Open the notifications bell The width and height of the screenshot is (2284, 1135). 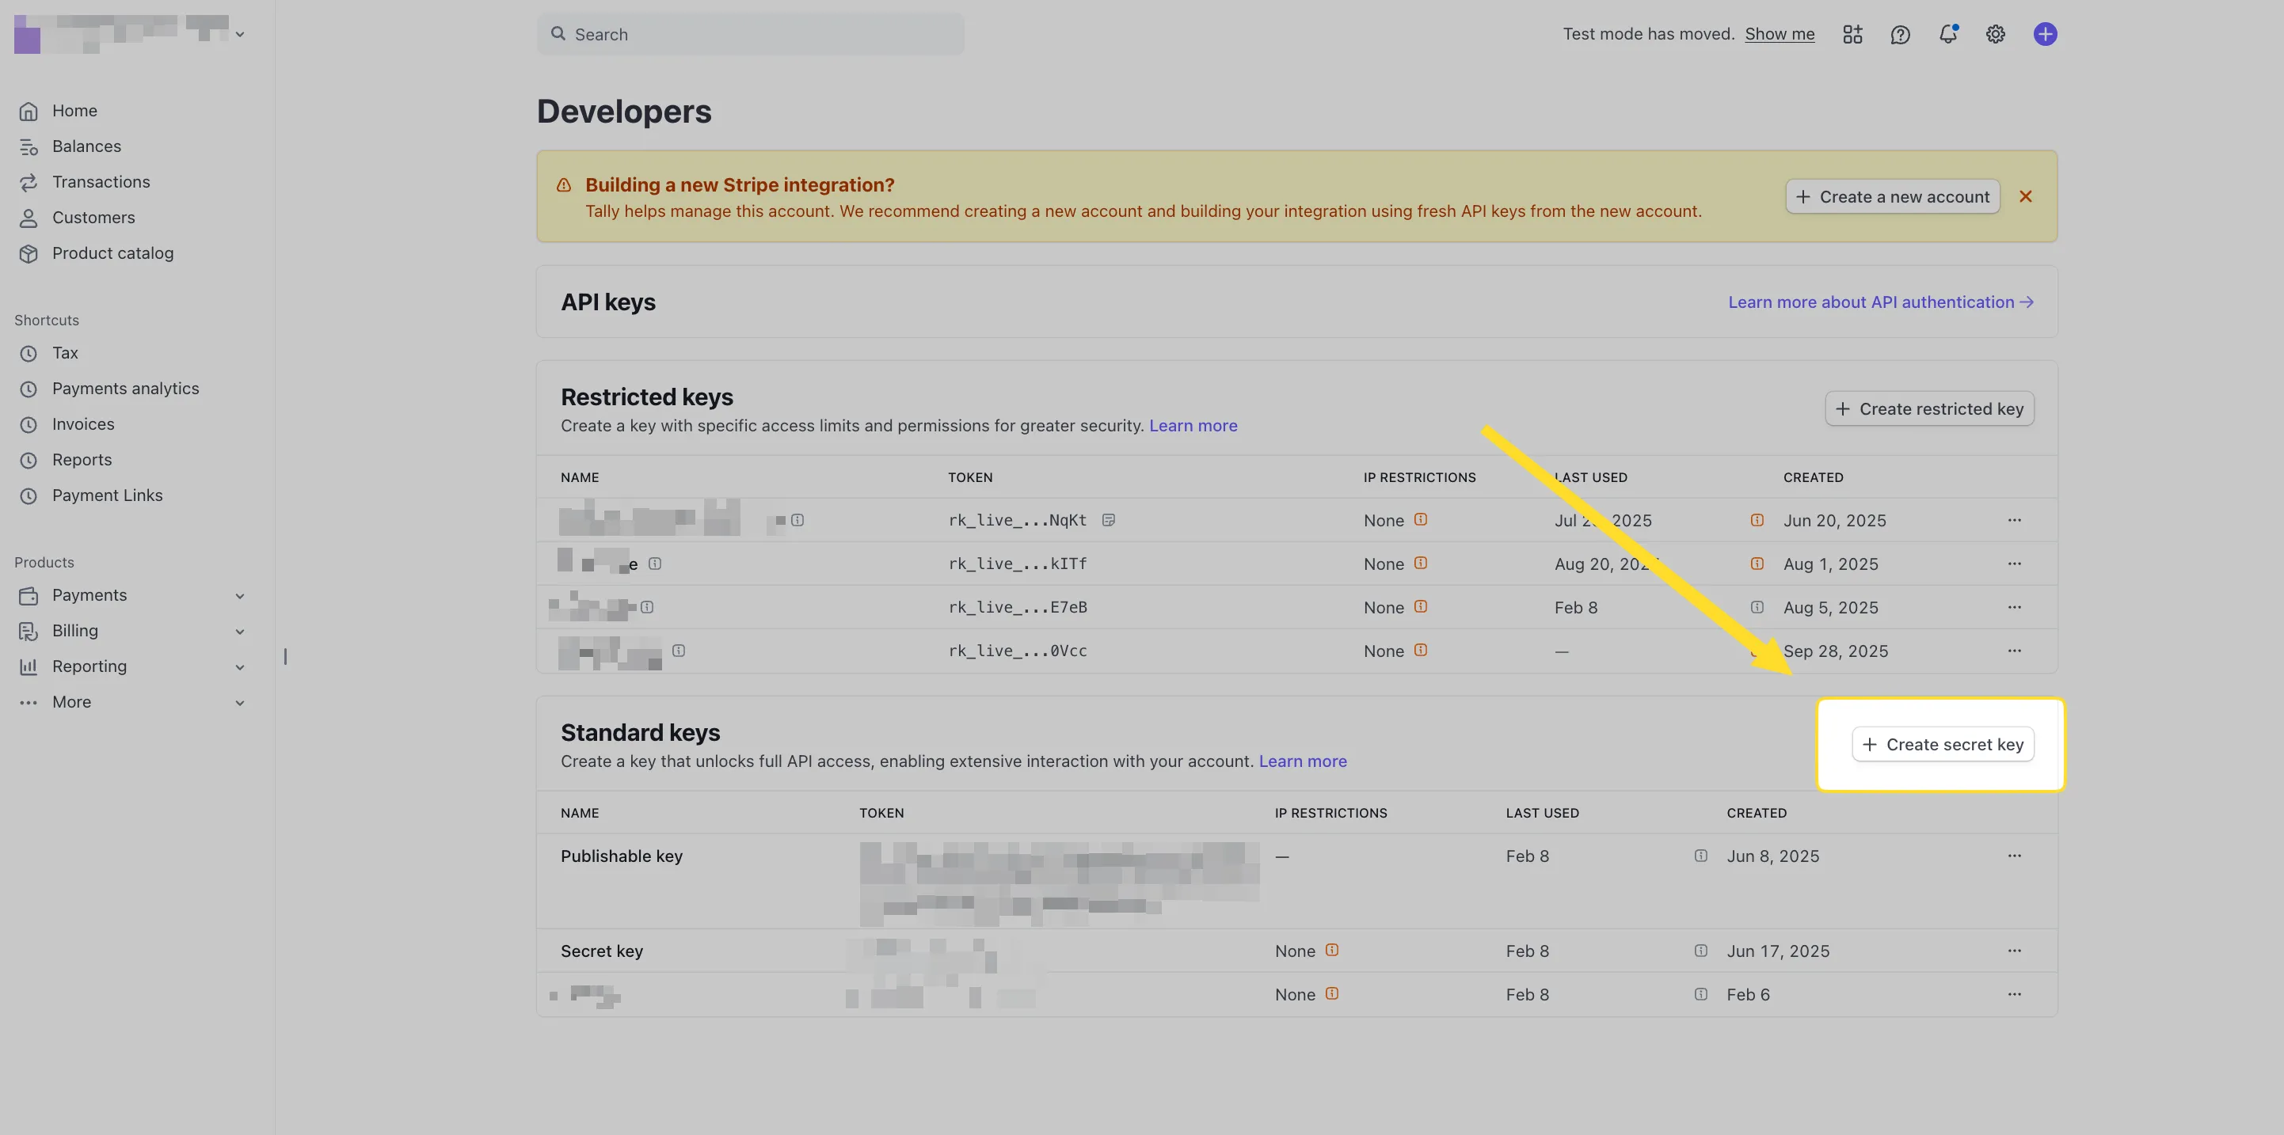[1949, 34]
